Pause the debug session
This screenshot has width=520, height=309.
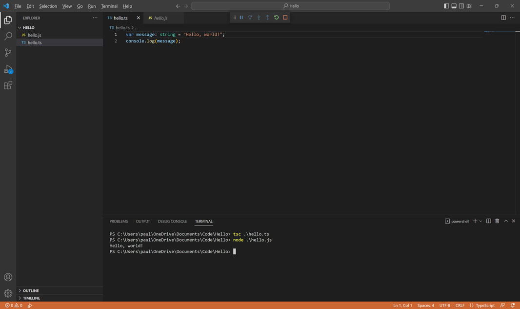(241, 18)
